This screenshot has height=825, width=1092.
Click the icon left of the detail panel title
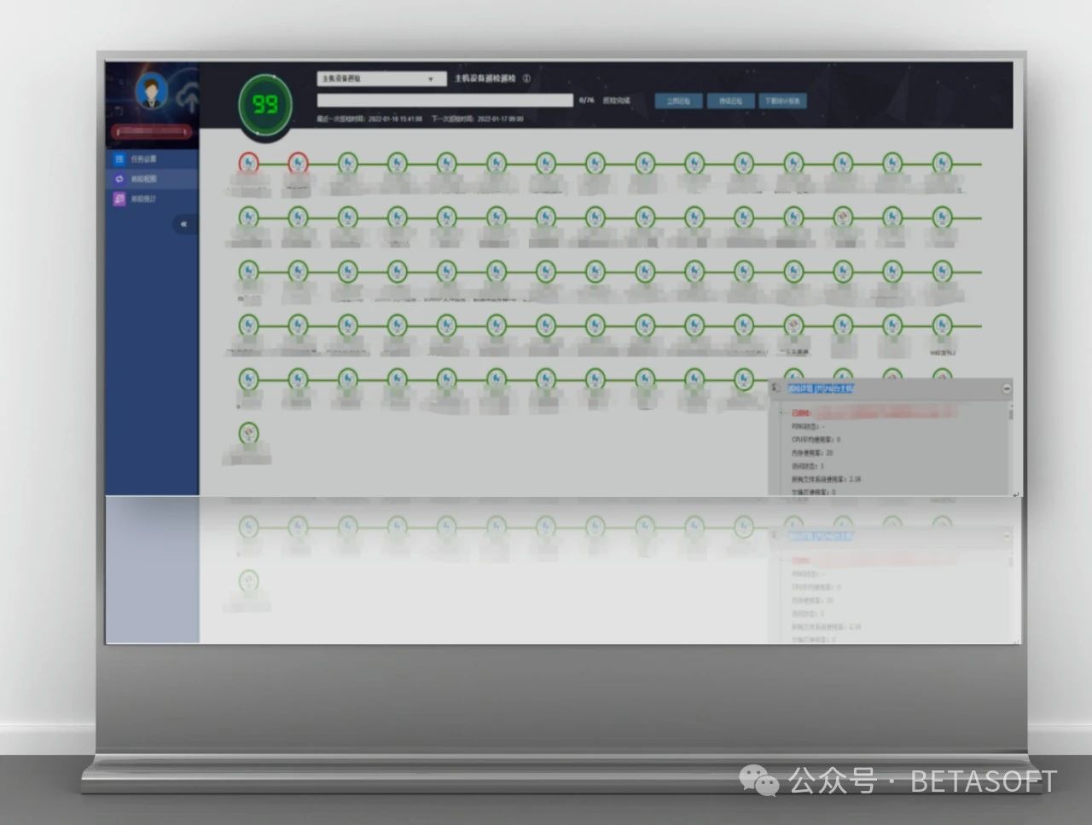click(x=775, y=389)
